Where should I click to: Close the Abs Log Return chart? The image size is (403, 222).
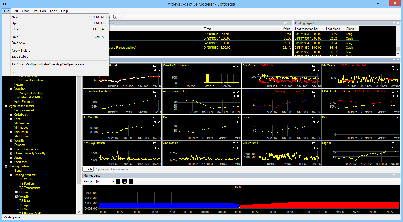159,143
